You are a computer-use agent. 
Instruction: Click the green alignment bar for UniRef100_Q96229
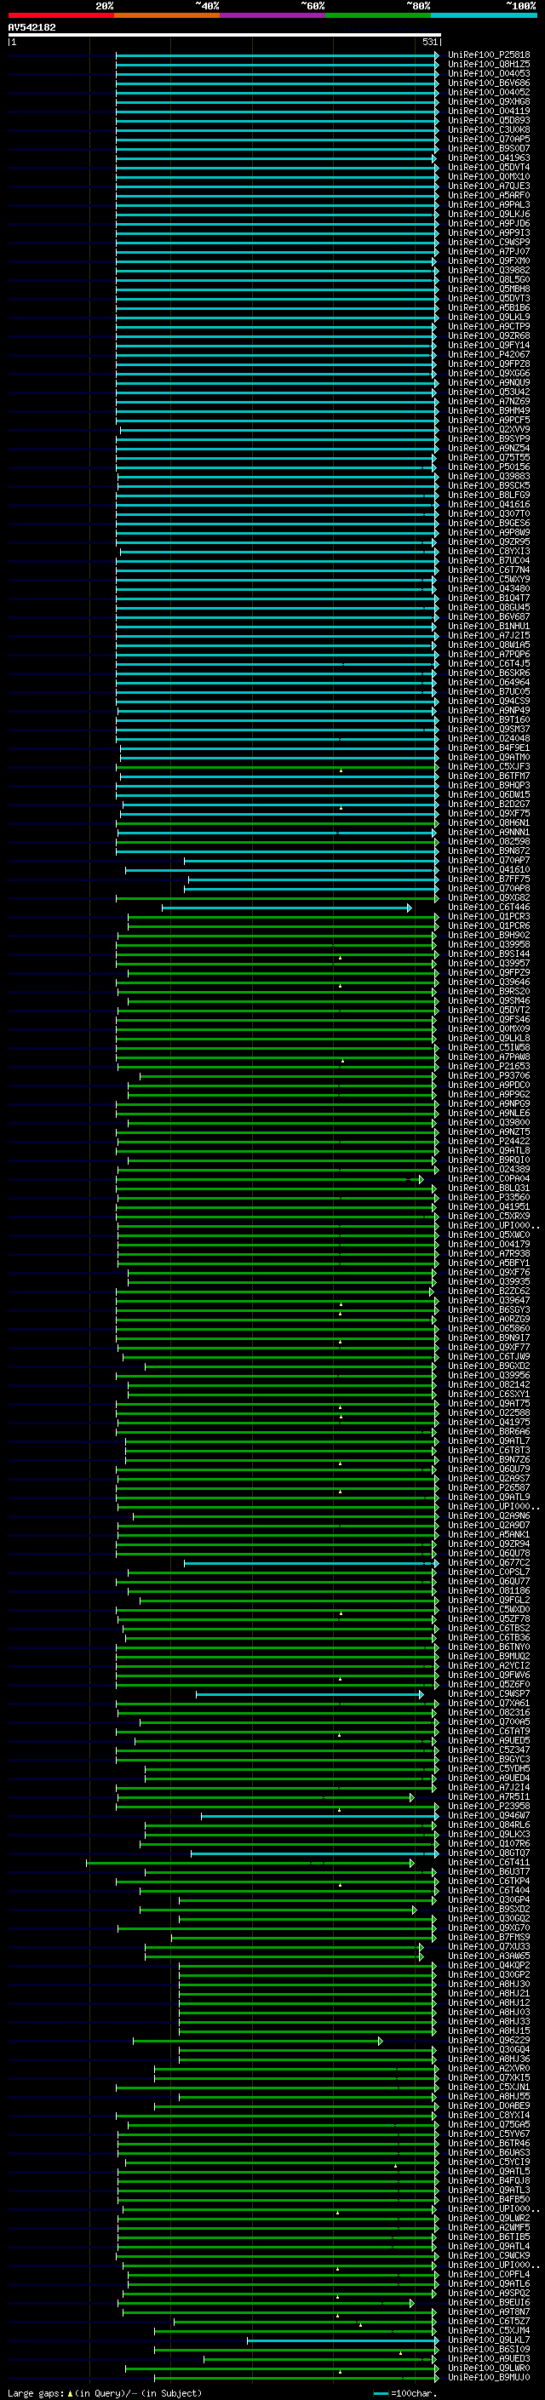click(x=258, y=2042)
